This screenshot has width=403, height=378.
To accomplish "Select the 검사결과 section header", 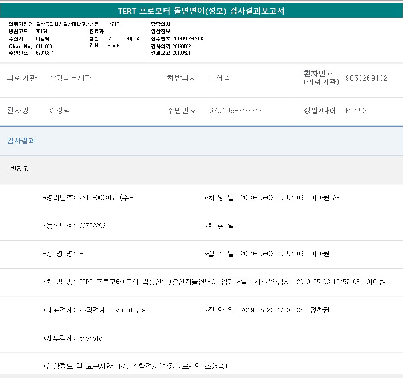I will click(x=21, y=141).
